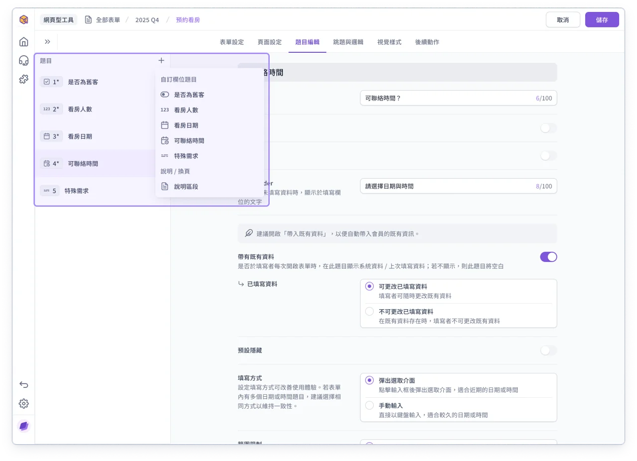The height and width of the screenshot is (461, 637).
Task: Select question 1* 是否為舊客 in the list
Action: click(x=102, y=82)
